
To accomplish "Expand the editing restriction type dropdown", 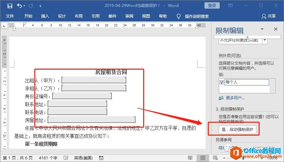I will pyautogui.click(x=264, y=41).
